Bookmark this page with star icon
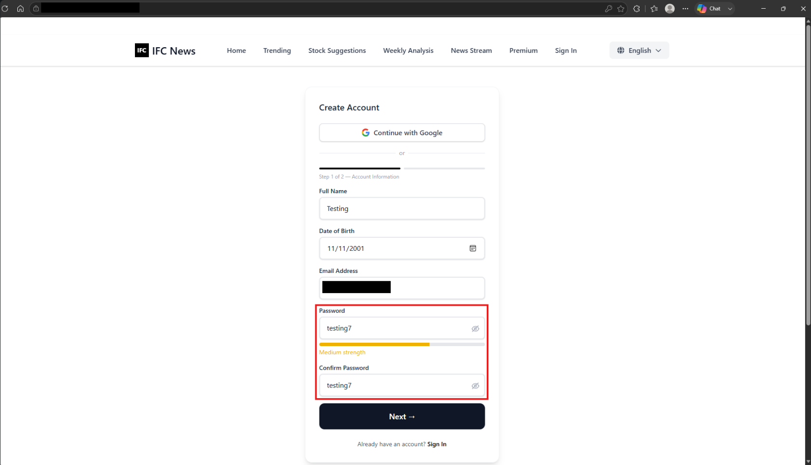Screen dimensions: 811x465 coord(621,9)
